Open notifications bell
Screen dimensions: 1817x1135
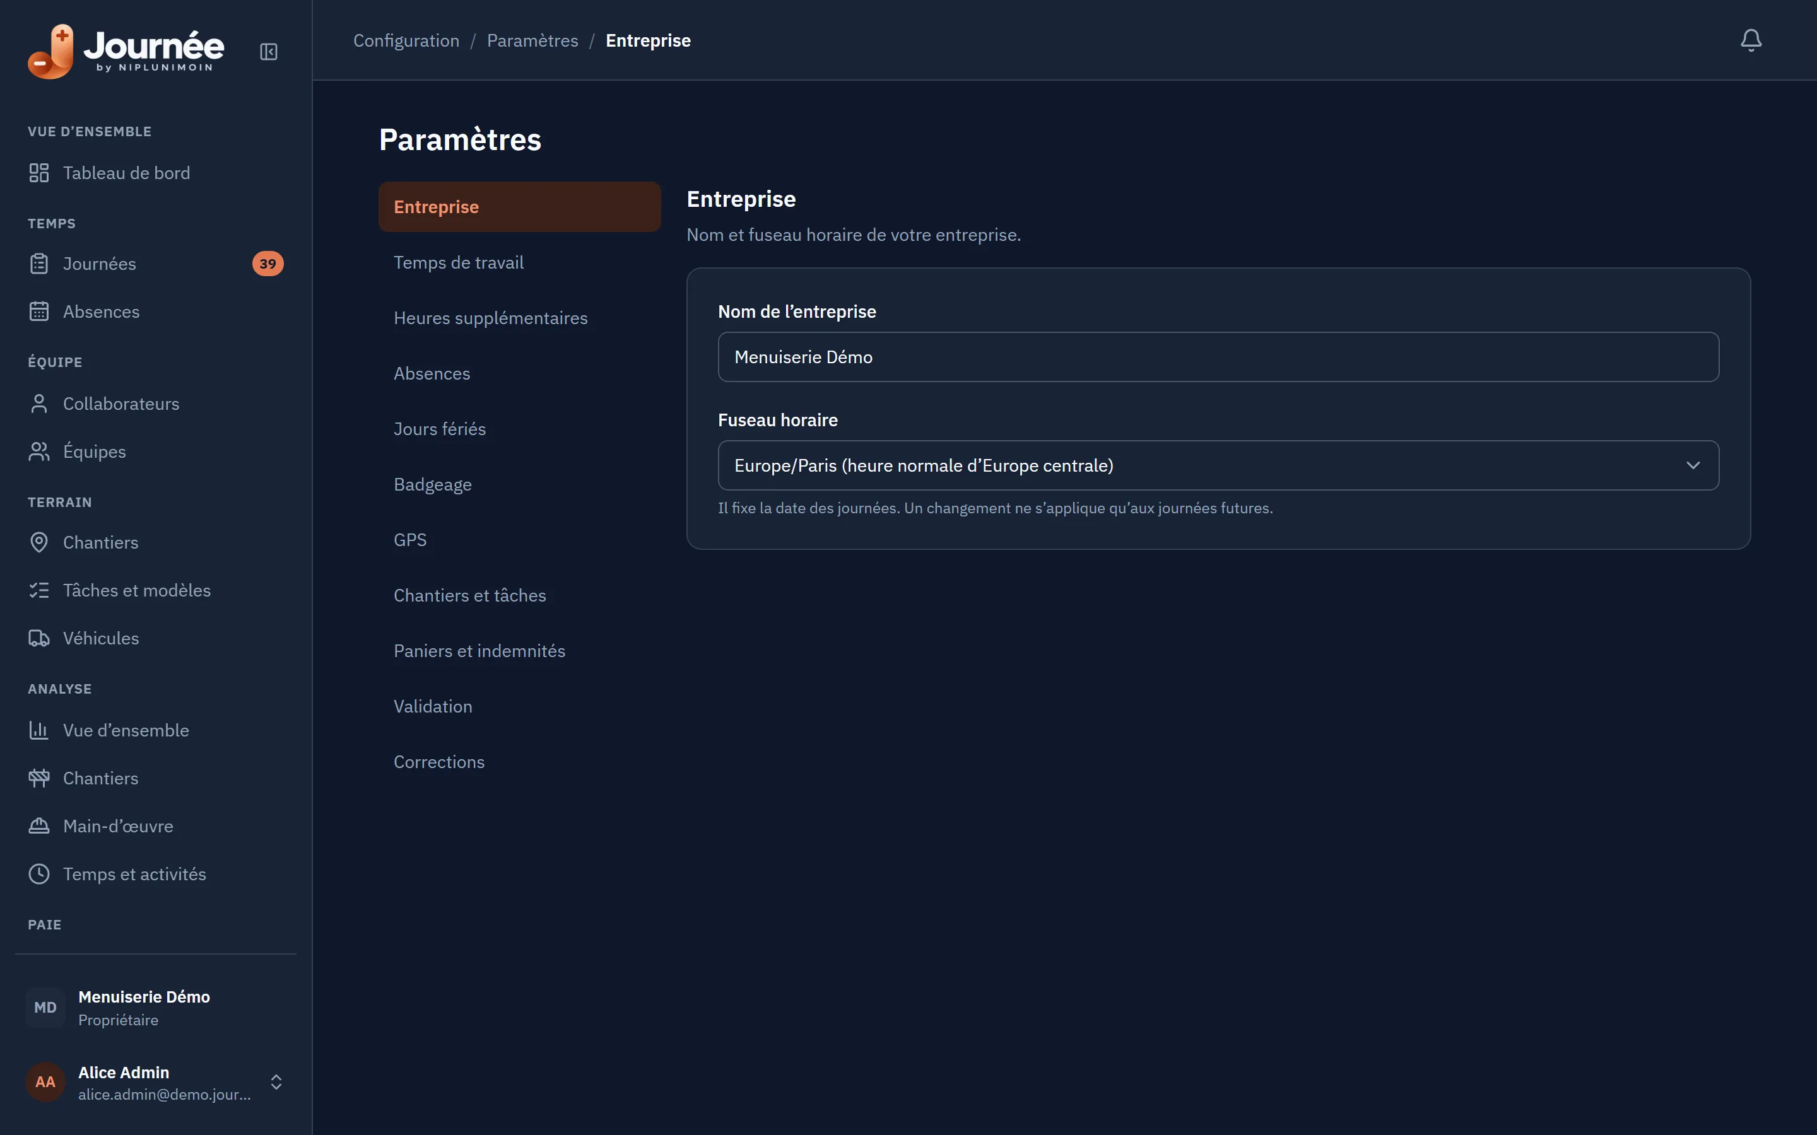1750,40
